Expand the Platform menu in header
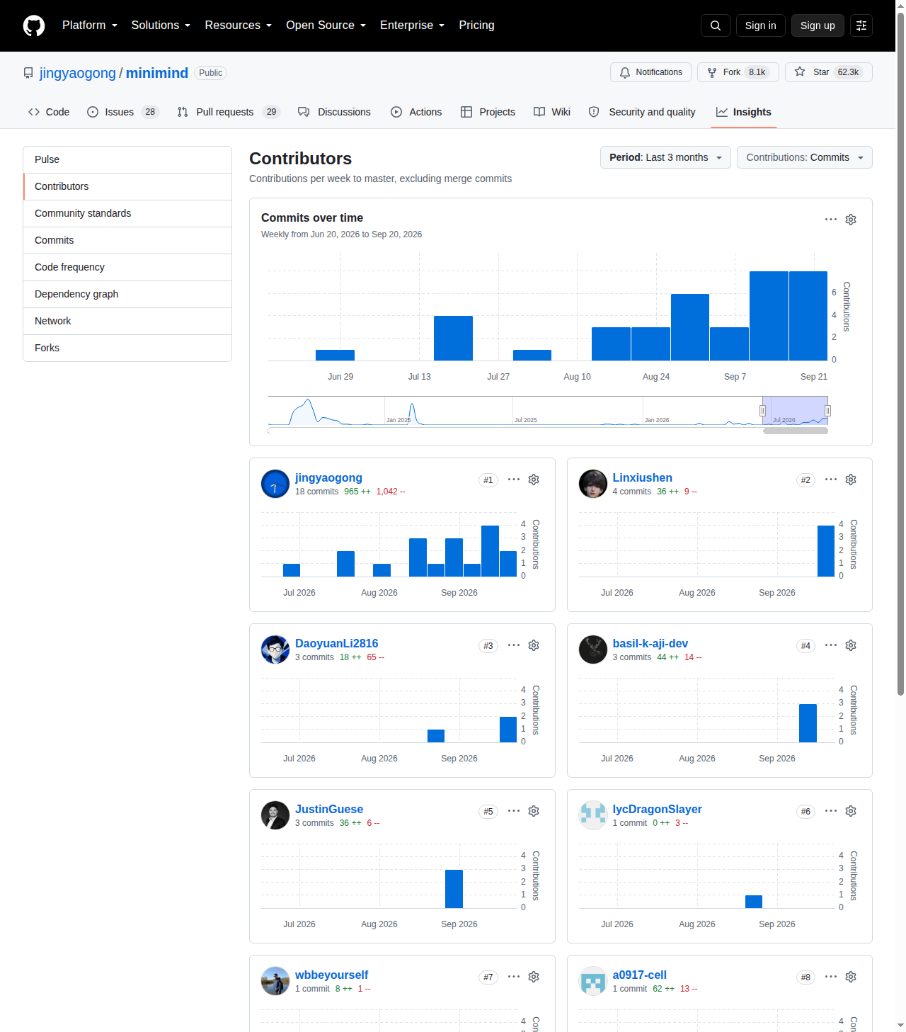This screenshot has height=1032, width=906. coord(90,25)
